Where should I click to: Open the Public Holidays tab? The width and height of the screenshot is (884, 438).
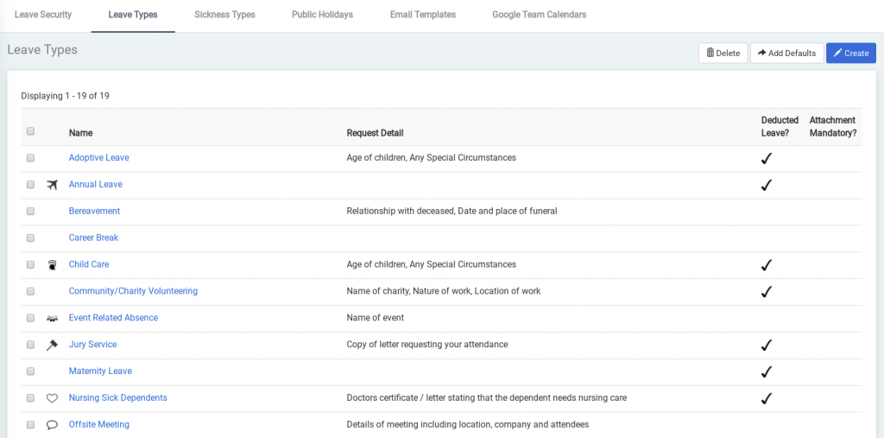click(324, 15)
